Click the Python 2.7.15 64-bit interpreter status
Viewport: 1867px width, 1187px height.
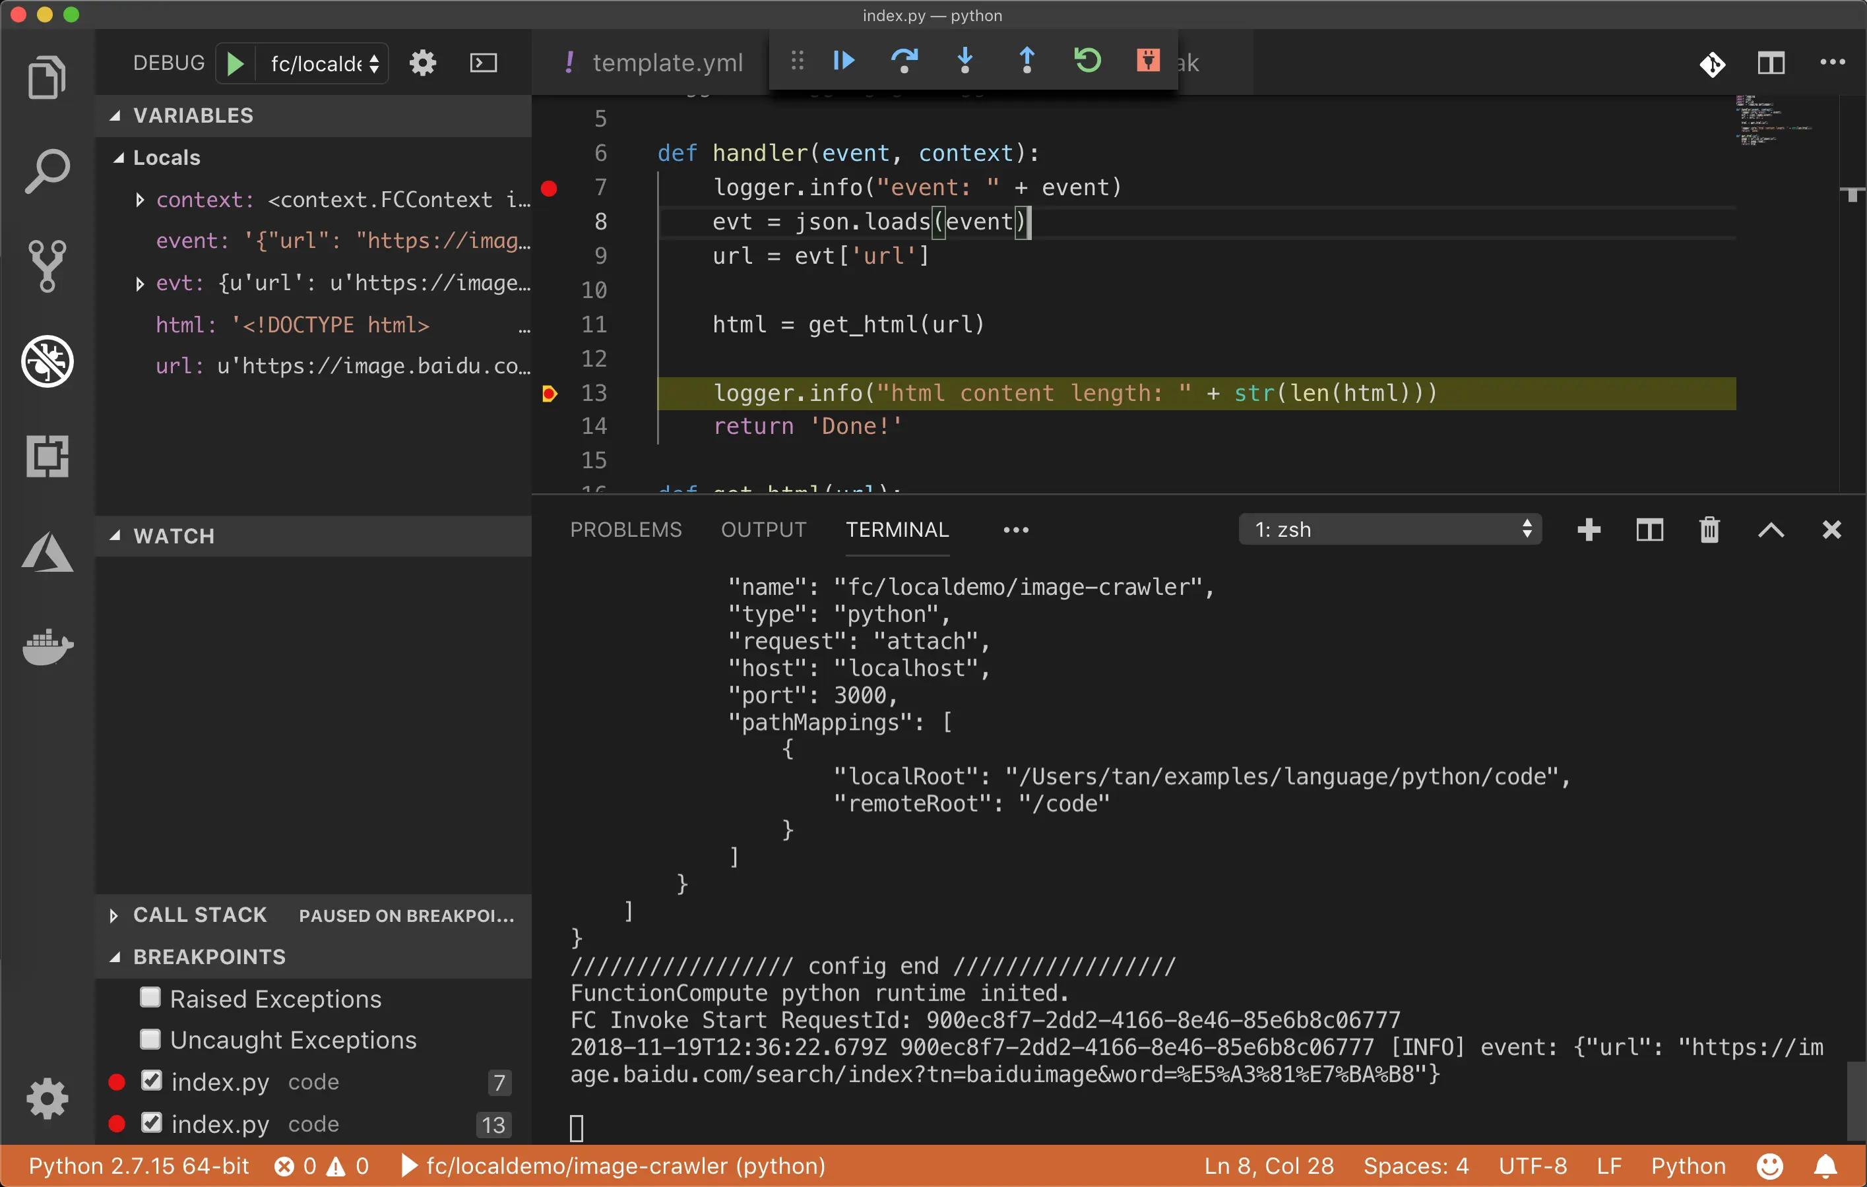(139, 1166)
